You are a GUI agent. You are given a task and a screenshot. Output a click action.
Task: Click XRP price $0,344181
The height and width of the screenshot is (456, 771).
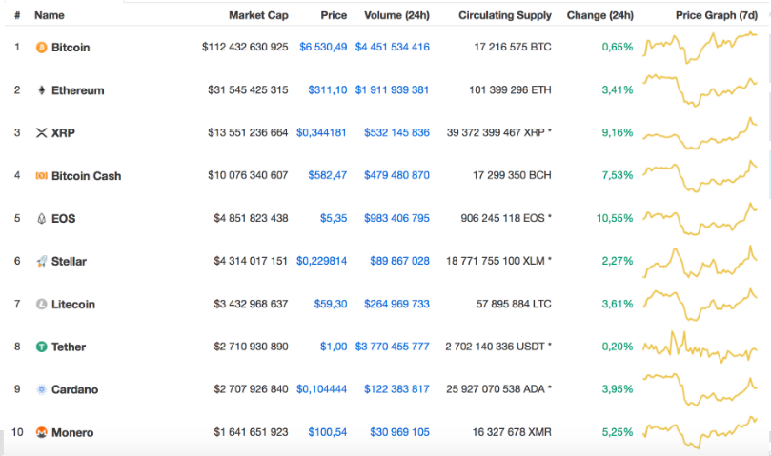(321, 132)
